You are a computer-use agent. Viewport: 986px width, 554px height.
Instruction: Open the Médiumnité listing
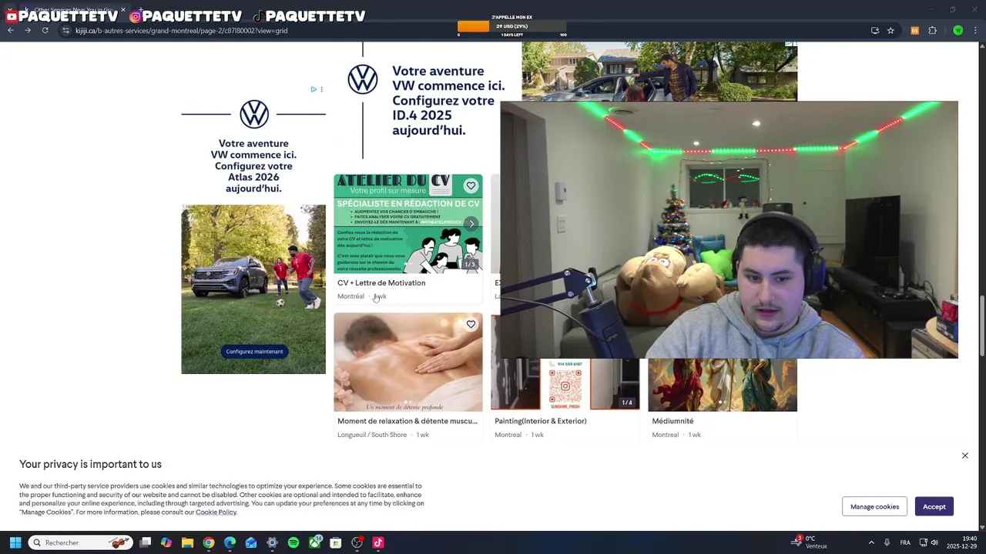pyautogui.click(x=672, y=421)
